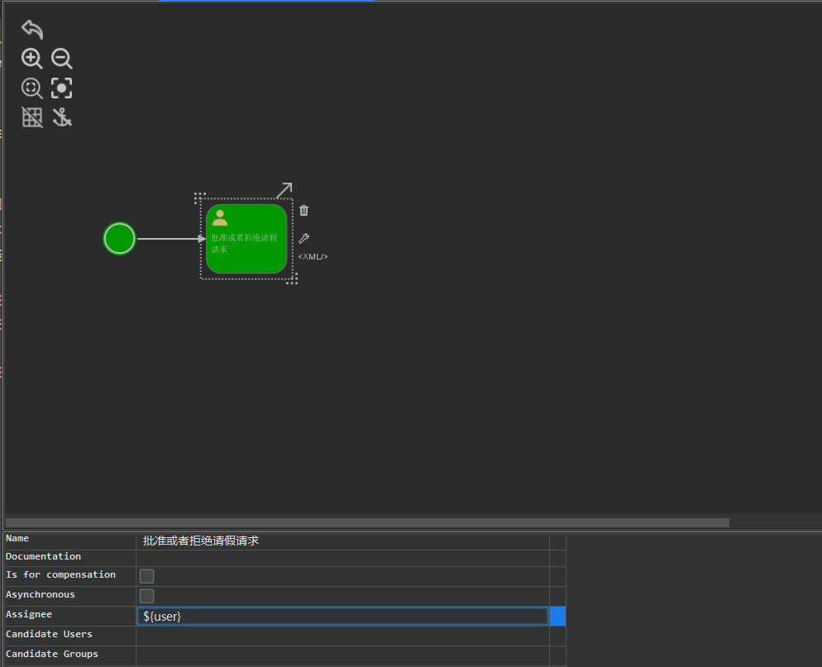
Task: Click the empty Candidate Users field
Action: [342, 636]
